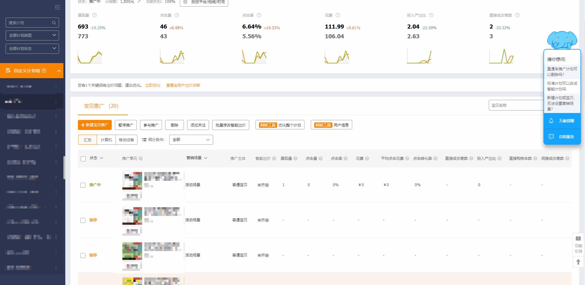Check the checkbox for the 推广中 row
Viewport: 585px width, 285px height.
point(83,185)
